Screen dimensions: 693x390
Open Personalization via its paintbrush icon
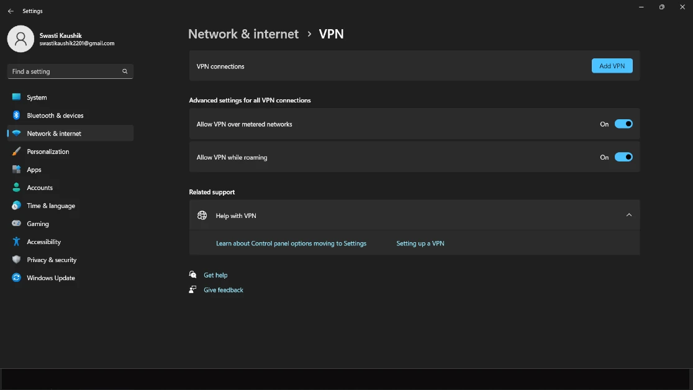(16, 152)
